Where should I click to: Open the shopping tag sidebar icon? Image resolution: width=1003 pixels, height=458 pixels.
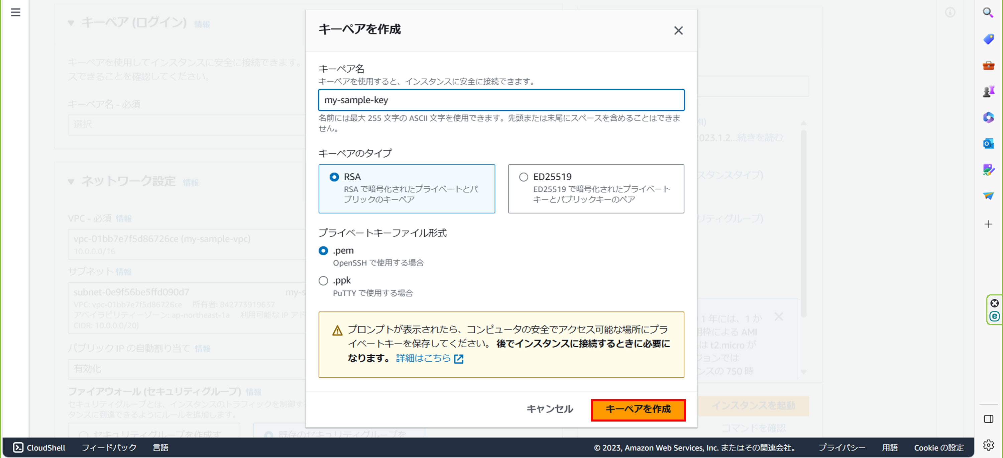pos(988,39)
